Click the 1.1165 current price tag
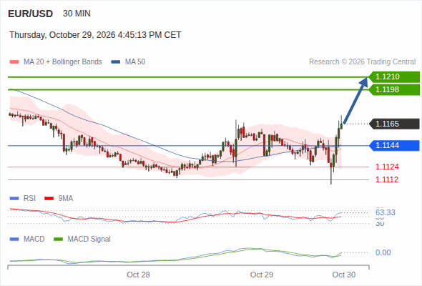The width and height of the screenshot is (422, 286). tap(394, 124)
